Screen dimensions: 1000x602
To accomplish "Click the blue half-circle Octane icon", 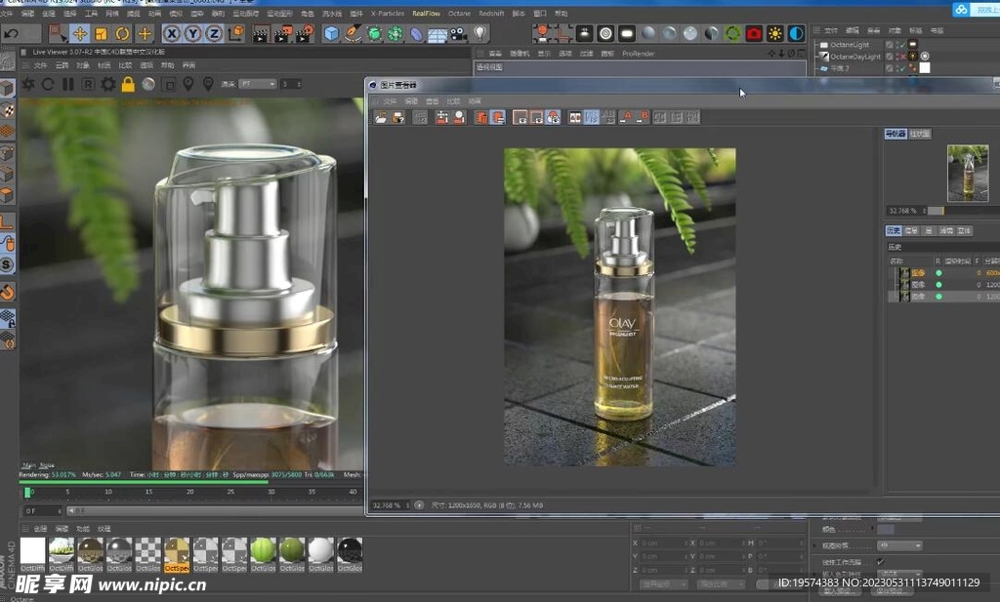I will click(x=797, y=33).
